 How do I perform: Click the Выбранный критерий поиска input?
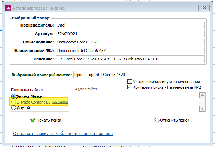point(140,75)
